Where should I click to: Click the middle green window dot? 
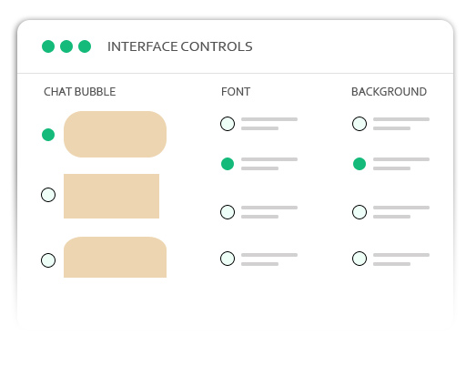click(66, 46)
